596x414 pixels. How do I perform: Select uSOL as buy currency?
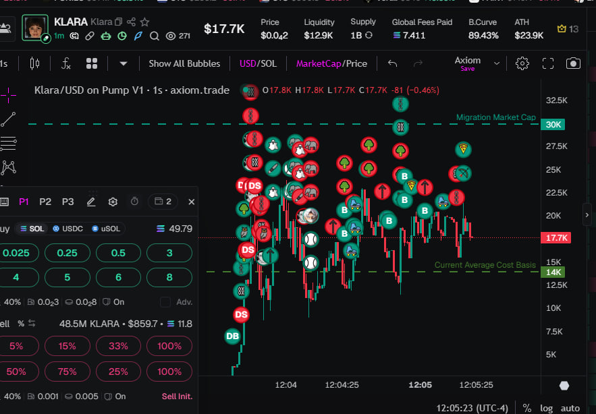[x=106, y=229]
